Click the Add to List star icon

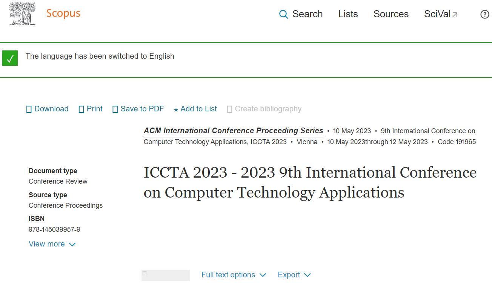click(176, 110)
